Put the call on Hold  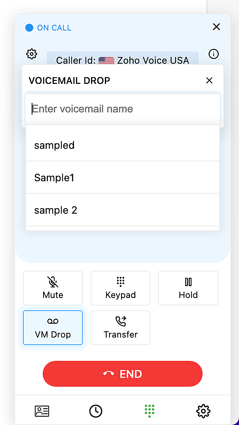point(188,288)
